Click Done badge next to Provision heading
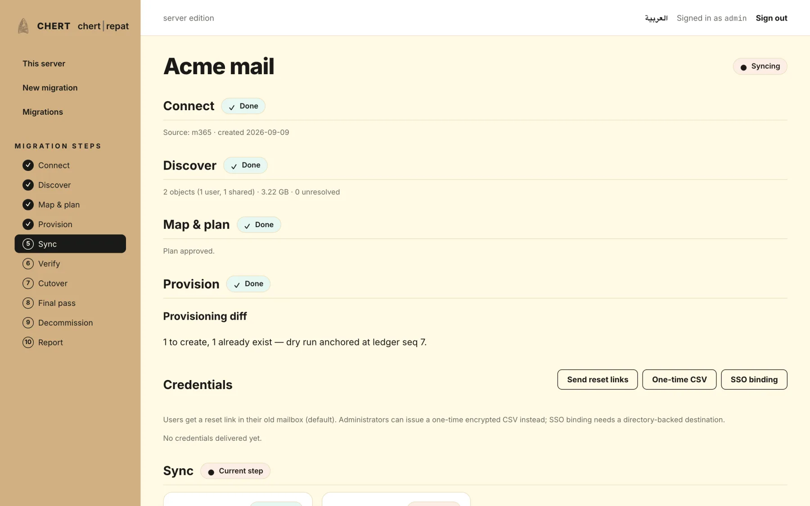 (x=248, y=284)
